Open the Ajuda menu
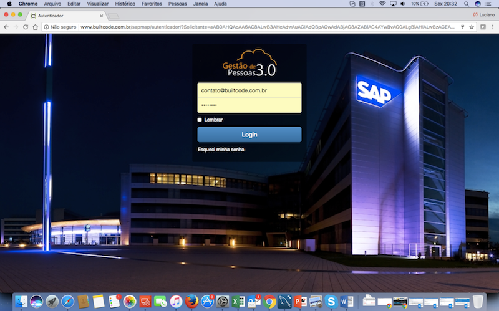This screenshot has height=311, width=499. [x=220, y=4]
